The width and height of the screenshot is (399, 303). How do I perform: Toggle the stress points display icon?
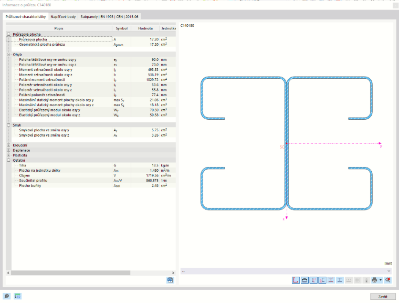pos(331,280)
